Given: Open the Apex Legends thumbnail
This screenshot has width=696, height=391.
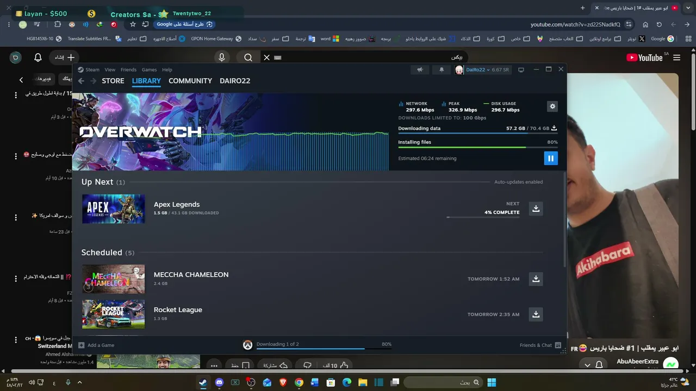Looking at the screenshot, I should pyautogui.click(x=114, y=209).
